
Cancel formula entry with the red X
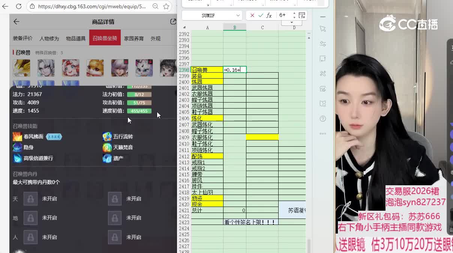pos(252,15)
